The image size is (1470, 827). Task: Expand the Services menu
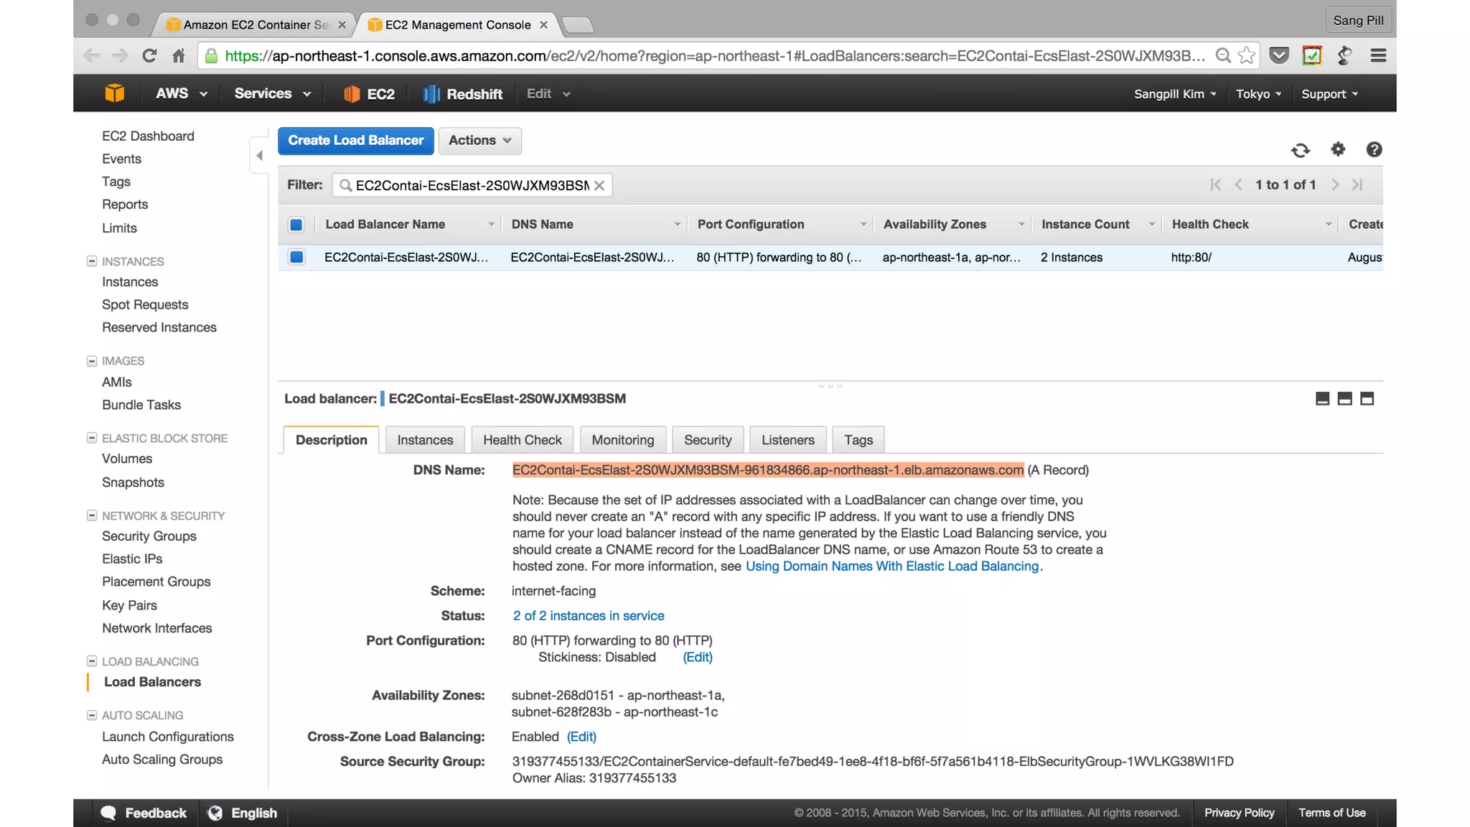tap(273, 94)
